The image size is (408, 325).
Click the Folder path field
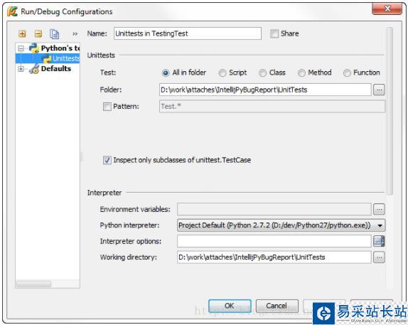click(265, 90)
